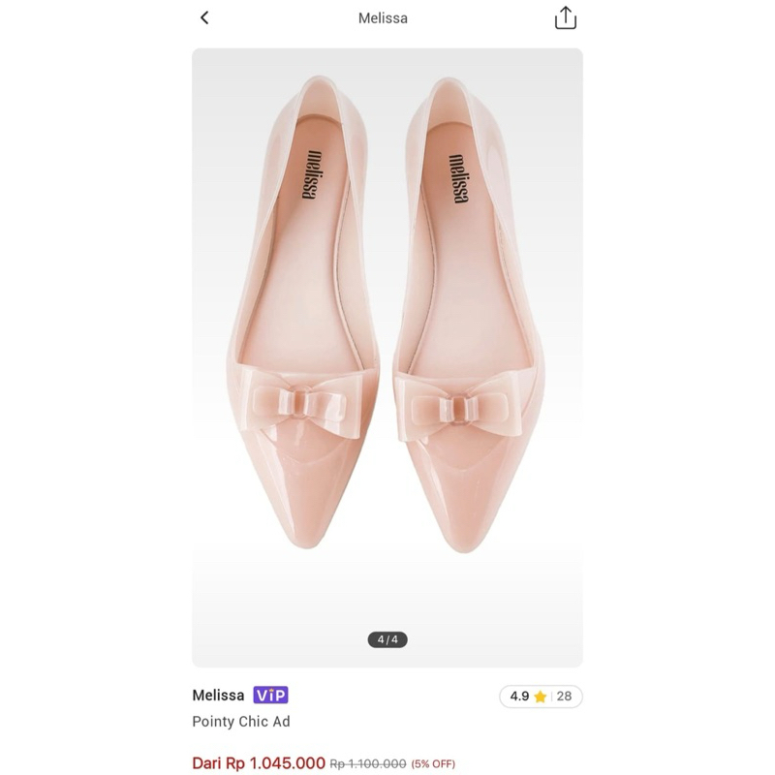Image resolution: width=775 pixels, height=775 pixels.
Task: Click the yellow star rating icon
Action: (541, 697)
